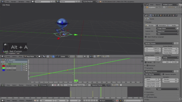Open the Cycles Render engine dropdown

(x=90, y=1)
